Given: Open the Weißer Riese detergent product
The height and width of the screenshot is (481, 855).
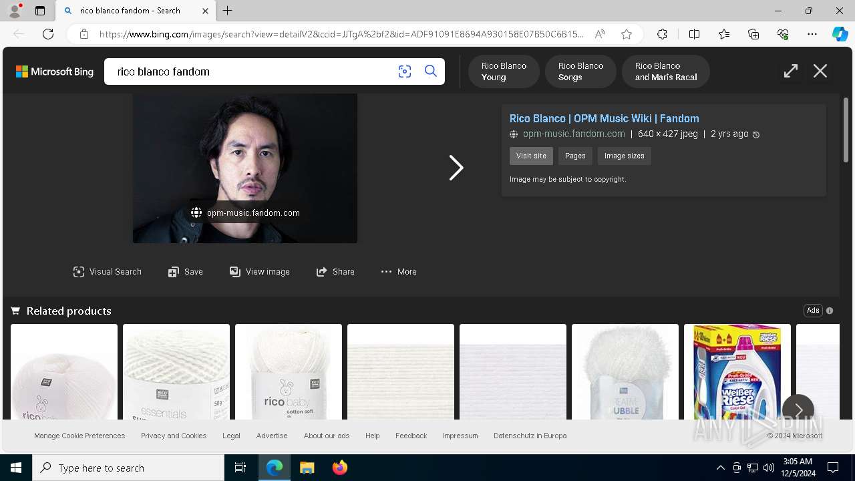Looking at the screenshot, I should [737, 372].
